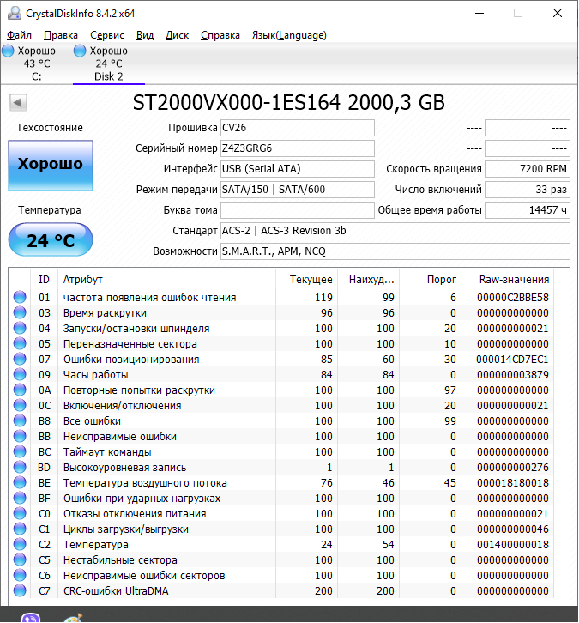
Task: Click the Disk 2 health status orb
Action: pos(80,51)
